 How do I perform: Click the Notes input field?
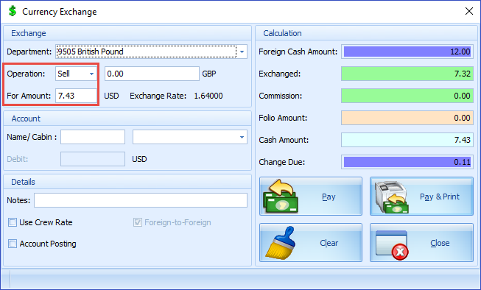141,200
